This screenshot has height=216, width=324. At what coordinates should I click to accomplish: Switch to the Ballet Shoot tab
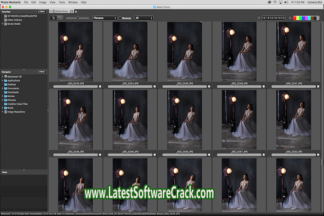tap(62, 11)
